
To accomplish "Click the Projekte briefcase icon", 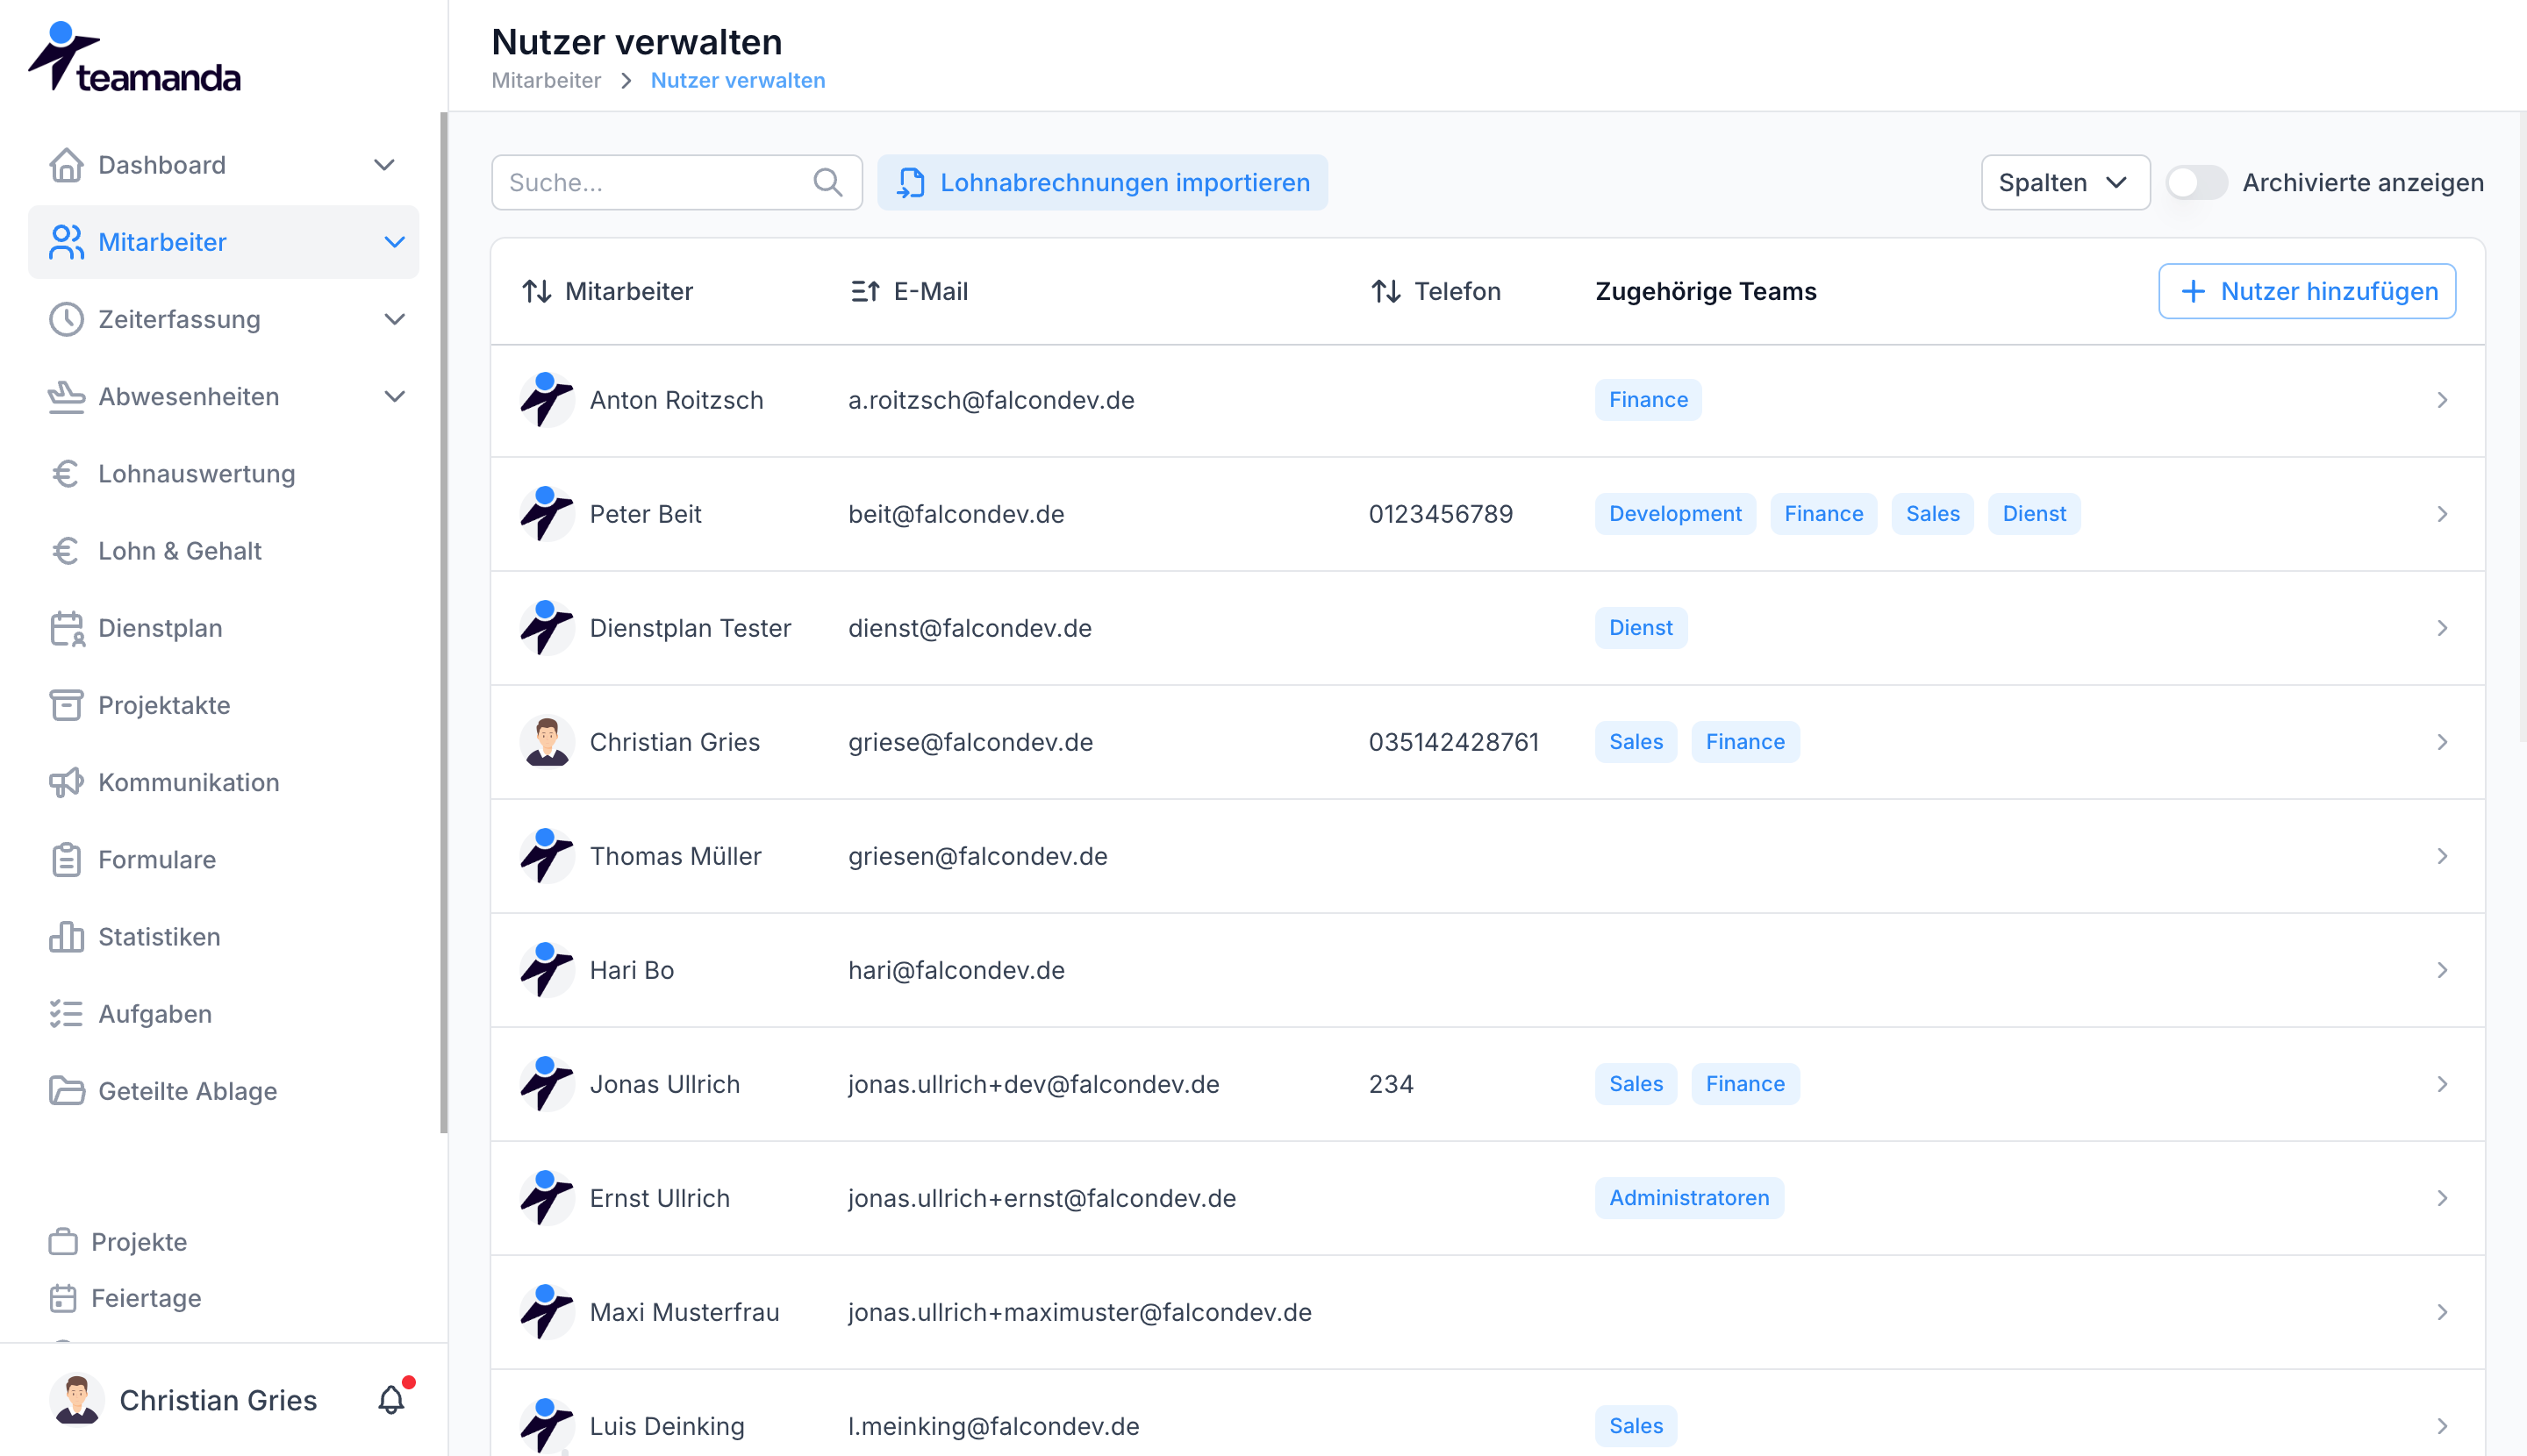I will pos(63,1241).
